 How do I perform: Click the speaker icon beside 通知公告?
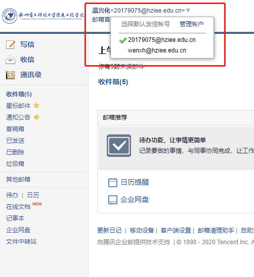point(36,117)
